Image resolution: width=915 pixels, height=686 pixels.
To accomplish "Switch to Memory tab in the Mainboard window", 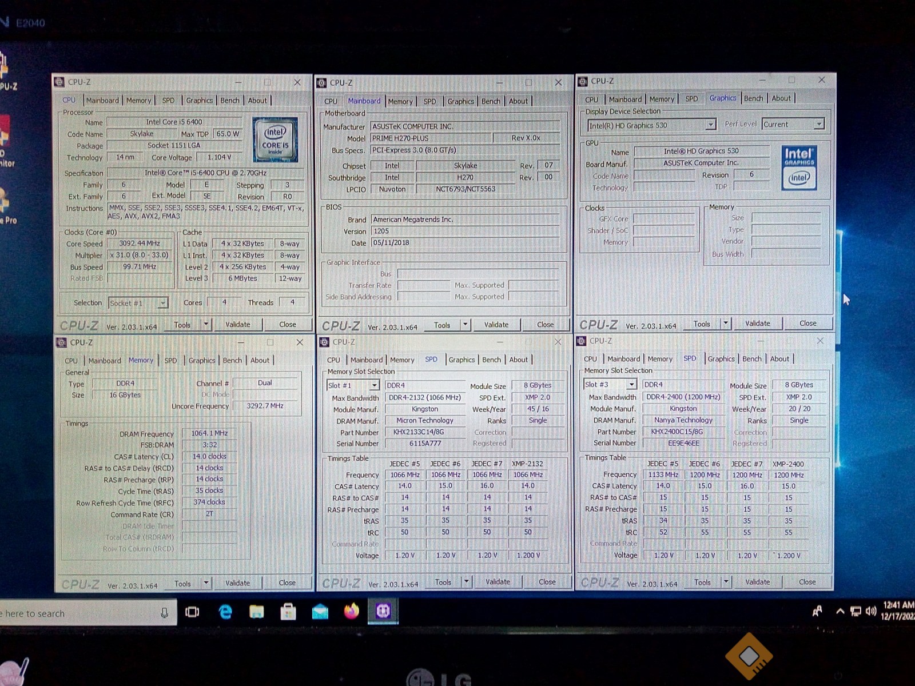I will click(x=400, y=101).
